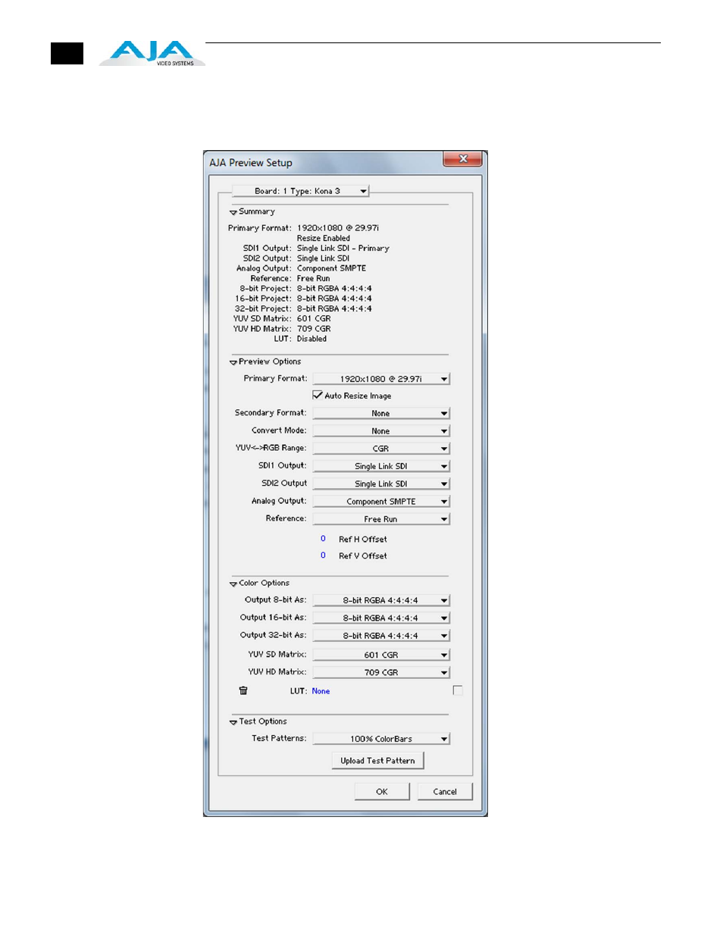Click the Upload Test Pattern button
This screenshot has width=723, height=936.
(x=377, y=761)
